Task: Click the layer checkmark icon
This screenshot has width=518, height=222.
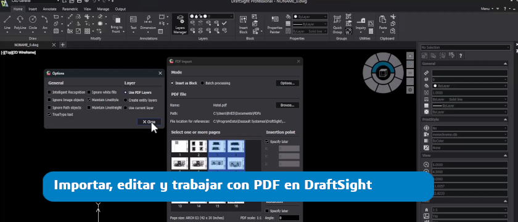Action: pyautogui.click(x=224, y=23)
